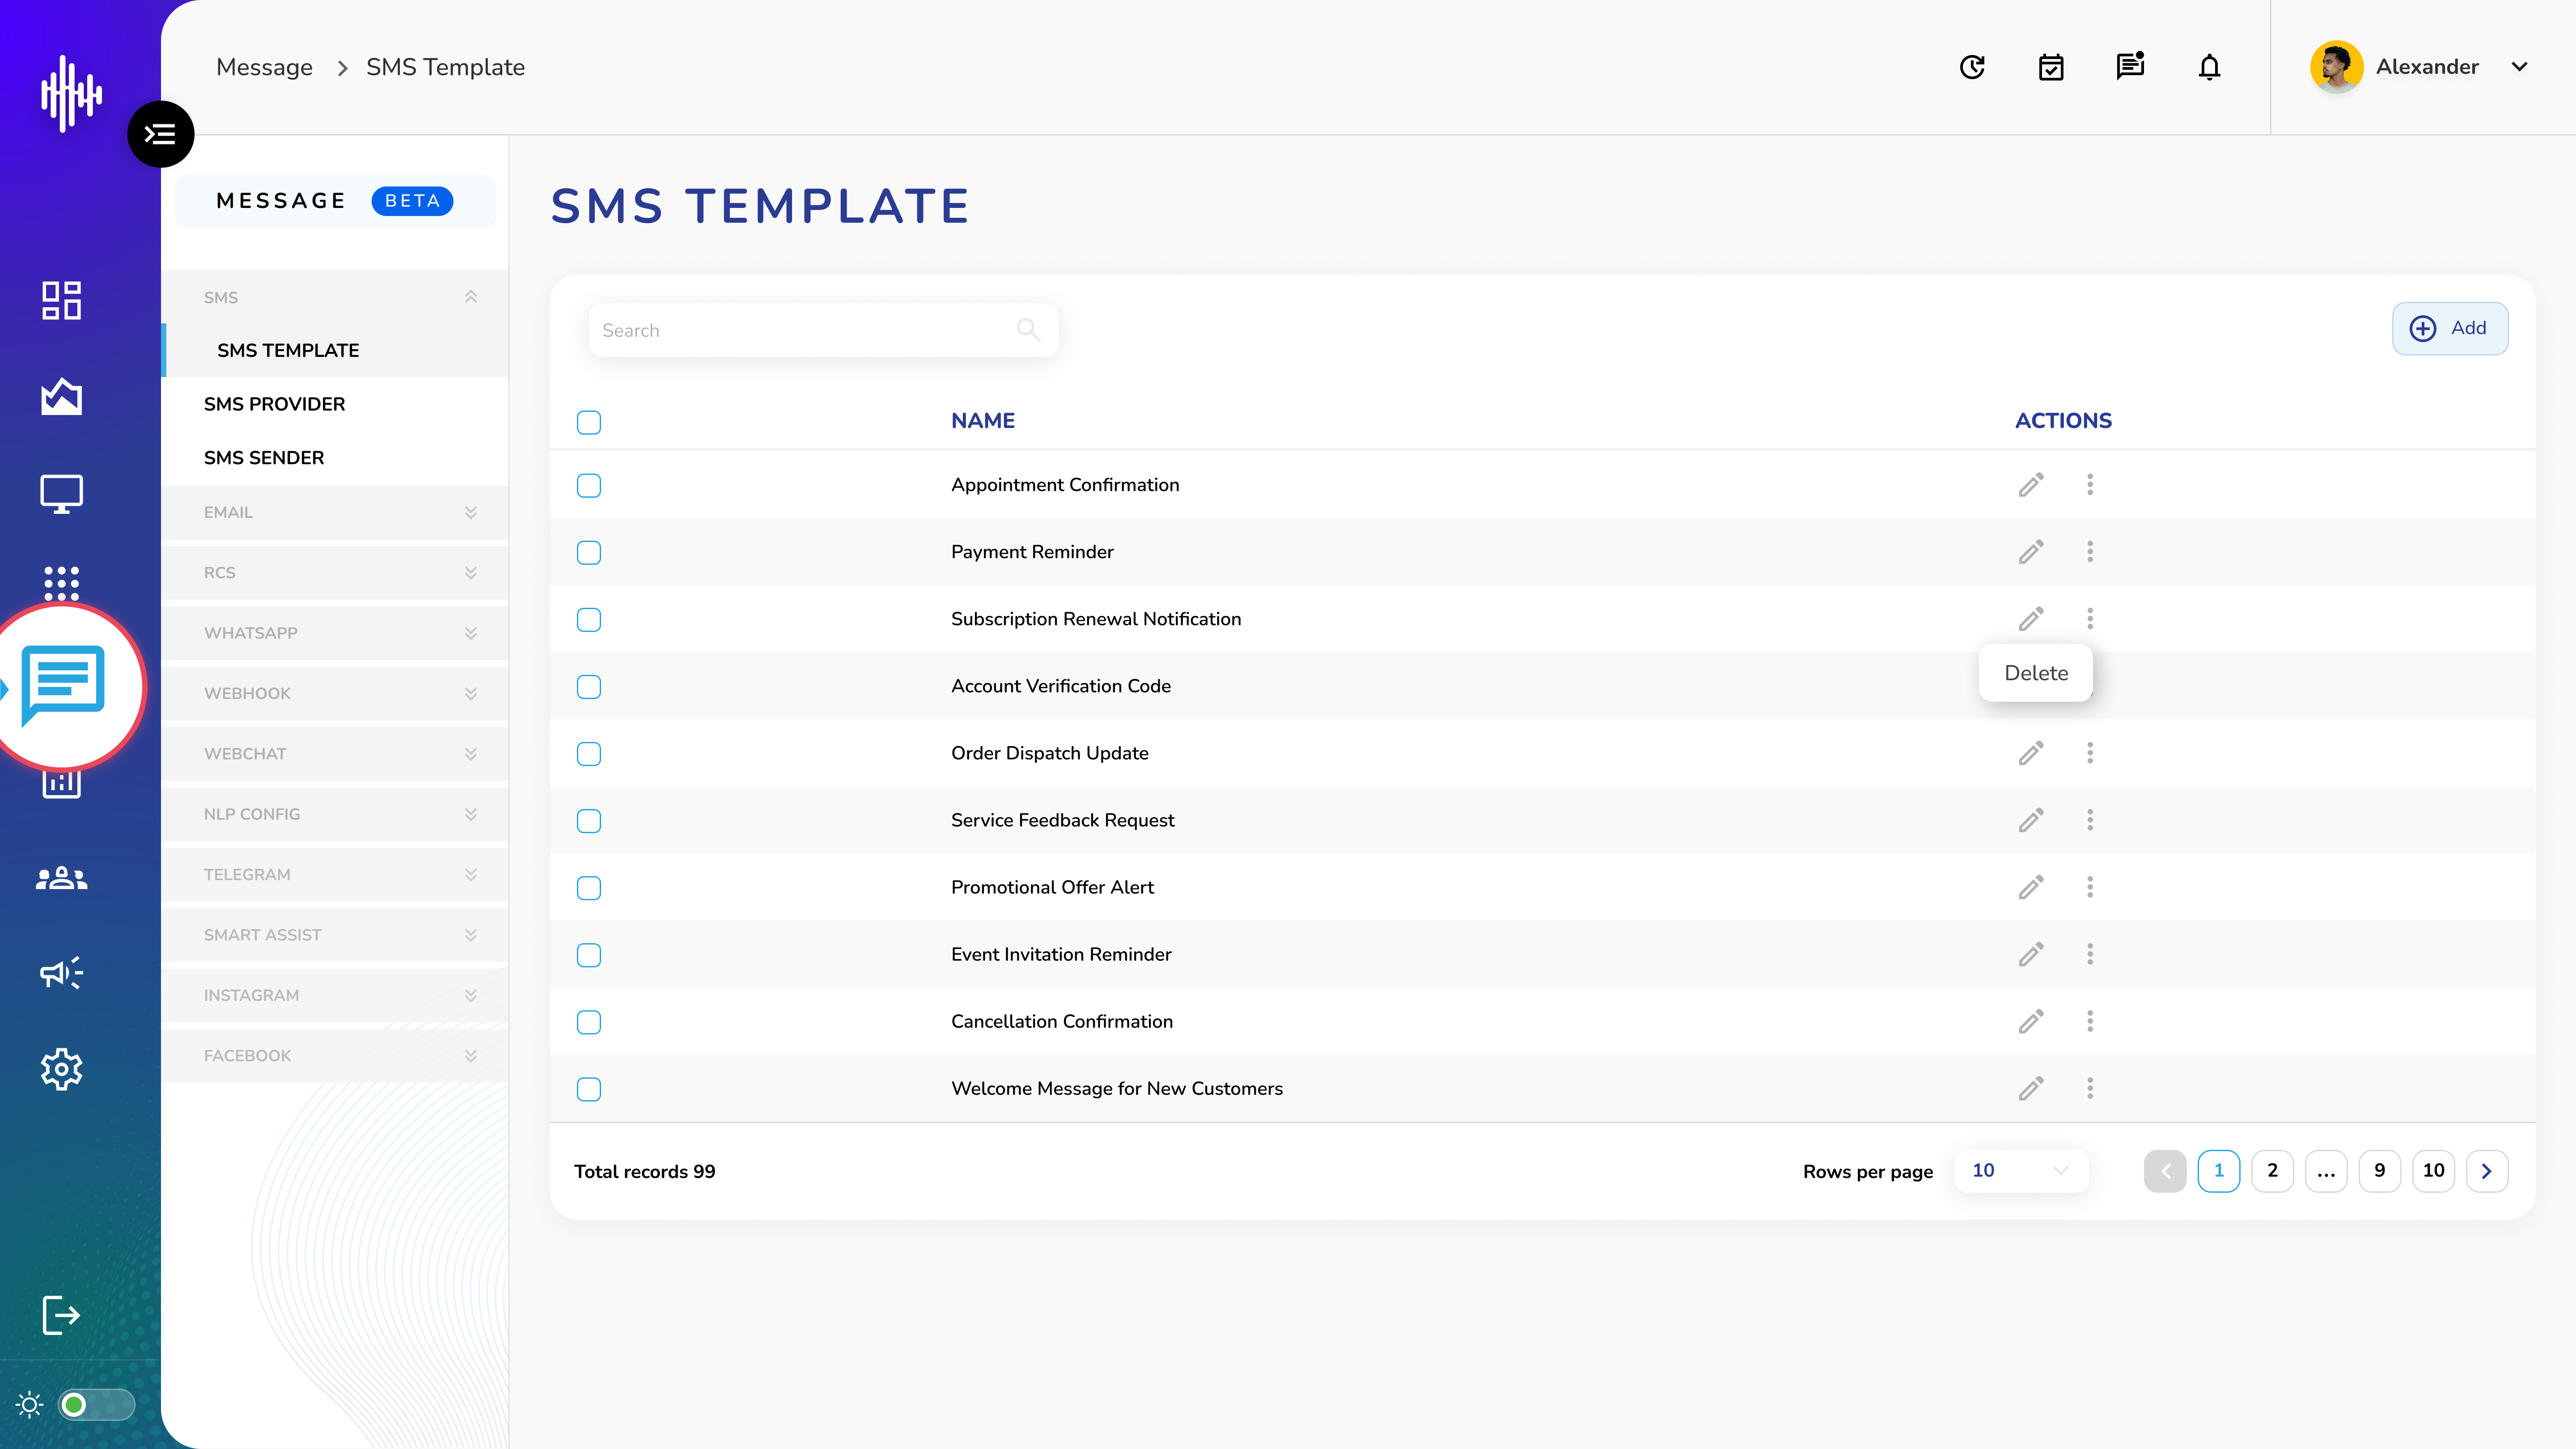This screenshot has width=2576, height=1449.
Task: Collapse the menu with the black toggle button
Action: [160, 134]
